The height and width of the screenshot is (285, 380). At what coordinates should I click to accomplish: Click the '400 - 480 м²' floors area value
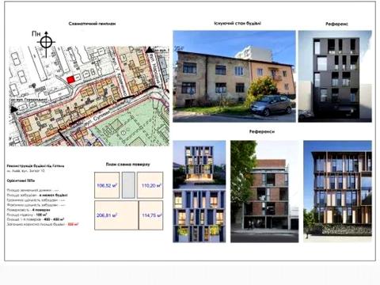click(55, 219)
